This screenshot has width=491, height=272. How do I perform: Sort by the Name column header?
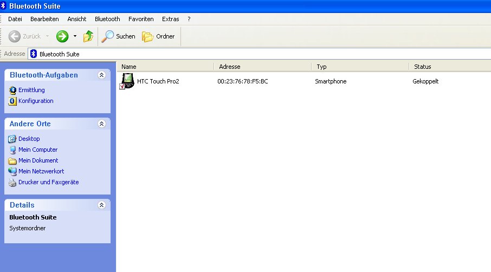click(165, 67)
